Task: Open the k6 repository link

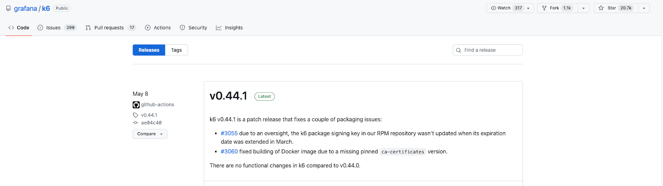Action: [x=46, y=8]
